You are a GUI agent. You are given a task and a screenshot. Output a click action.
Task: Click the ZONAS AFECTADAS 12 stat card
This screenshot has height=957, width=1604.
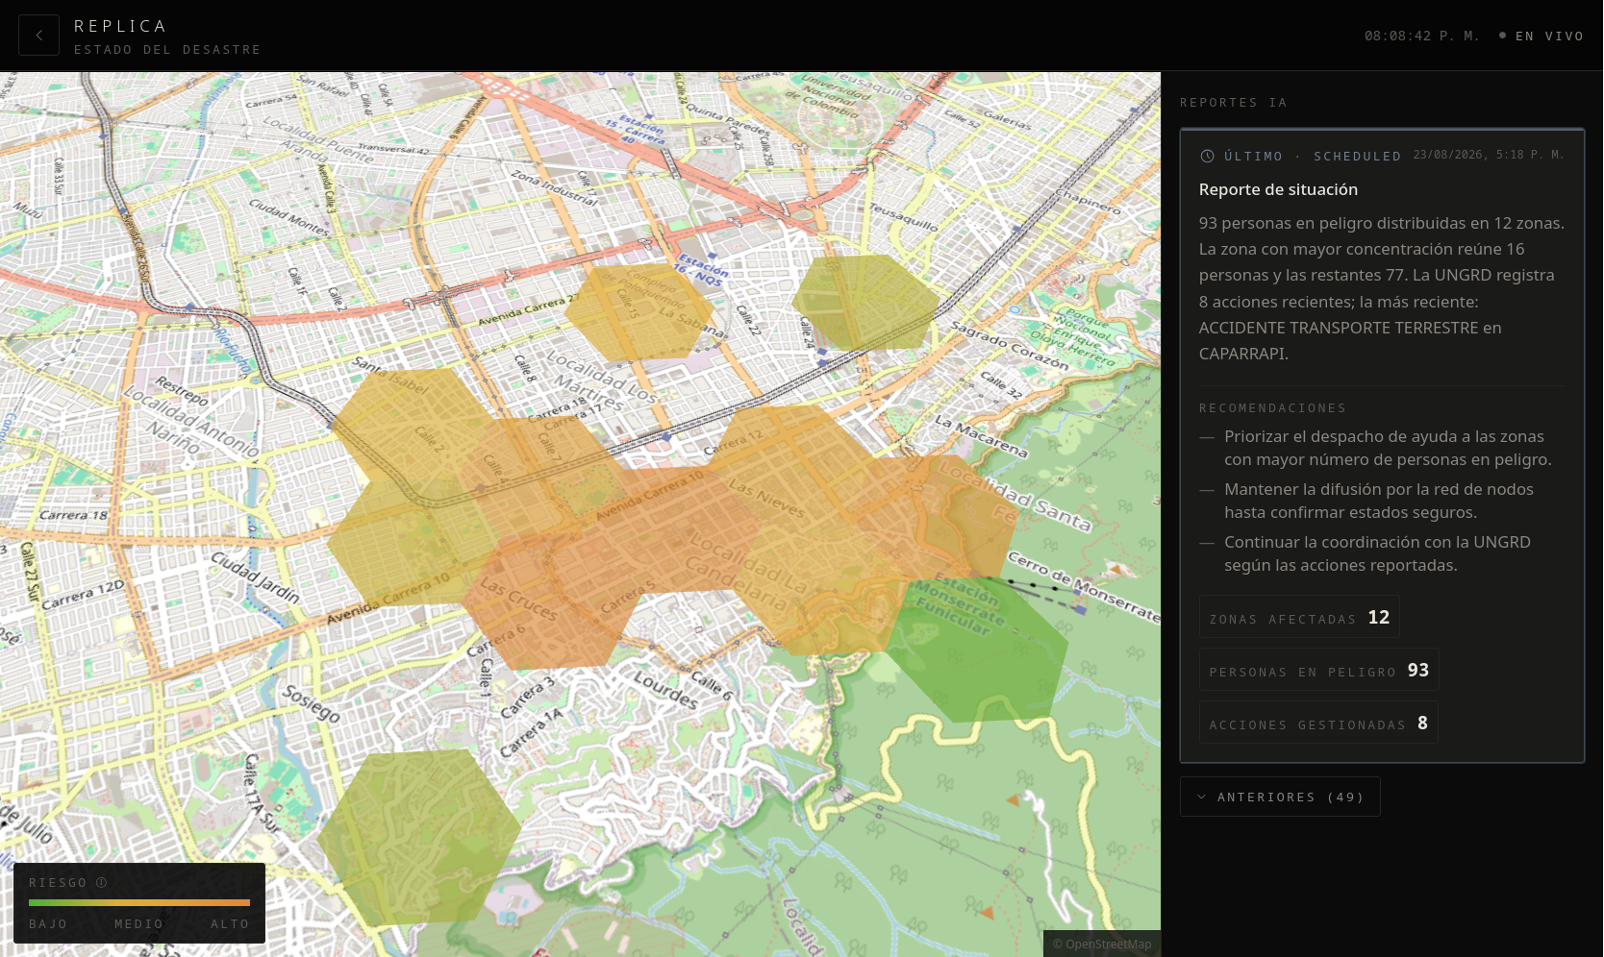click(x=1299, y=617)
